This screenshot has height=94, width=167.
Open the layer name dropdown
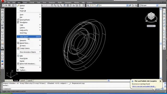tap(127, 5)
